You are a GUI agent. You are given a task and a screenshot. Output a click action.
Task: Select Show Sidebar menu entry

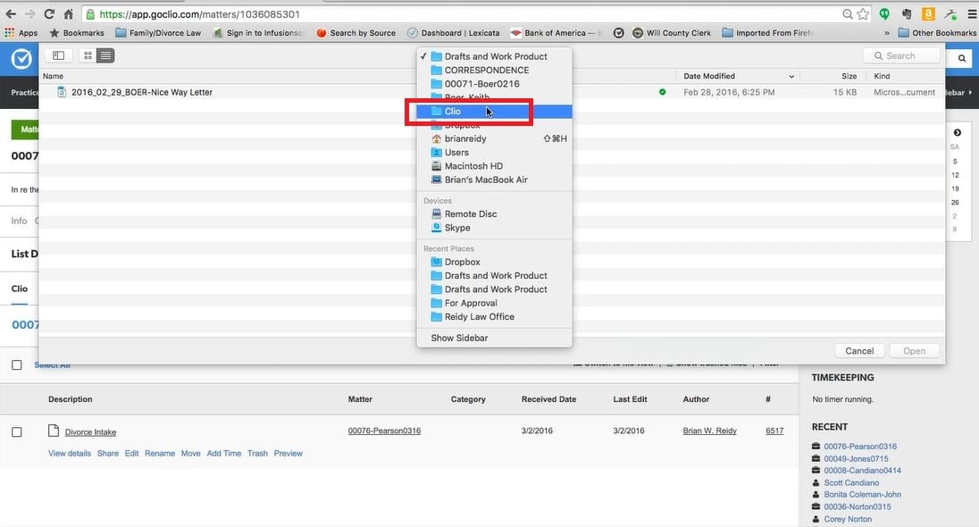pos(459,338)
